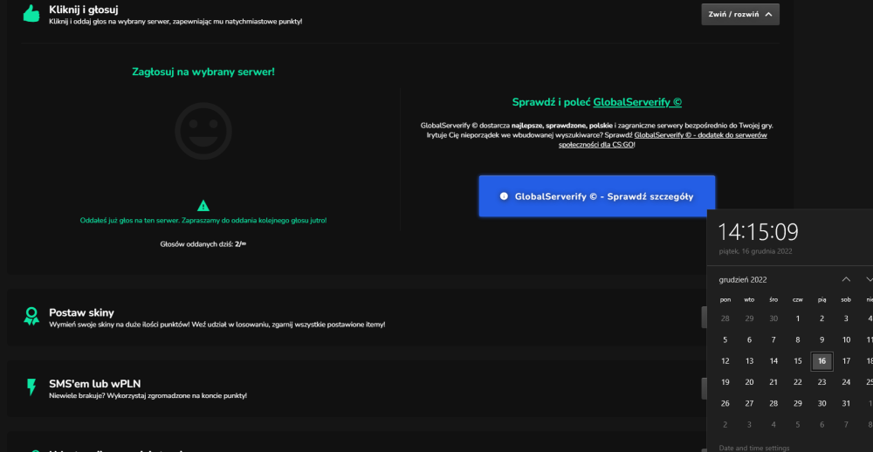This screenshot has height=452, width=873.
Task: Select day 27 in the calendar
Action: [749, 403]
